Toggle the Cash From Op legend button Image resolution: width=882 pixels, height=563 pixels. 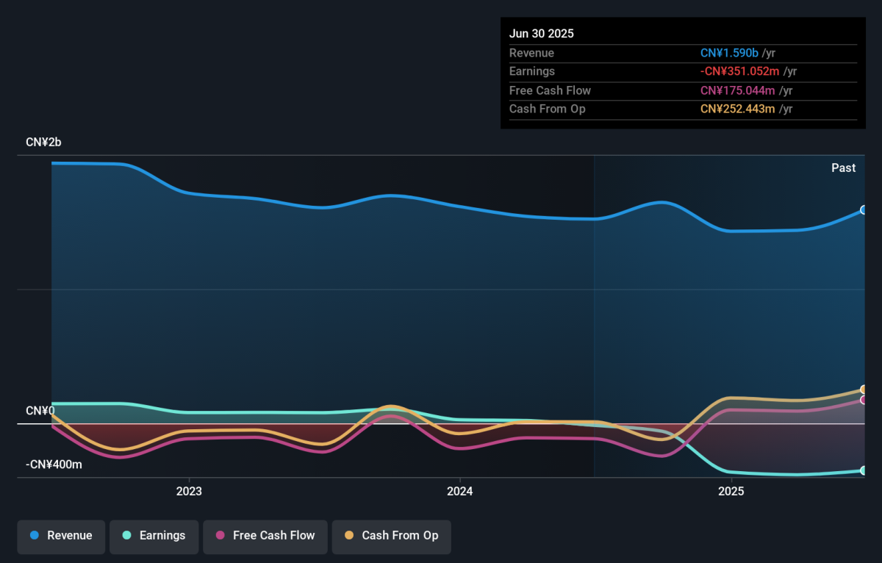[x=391, y=537]
